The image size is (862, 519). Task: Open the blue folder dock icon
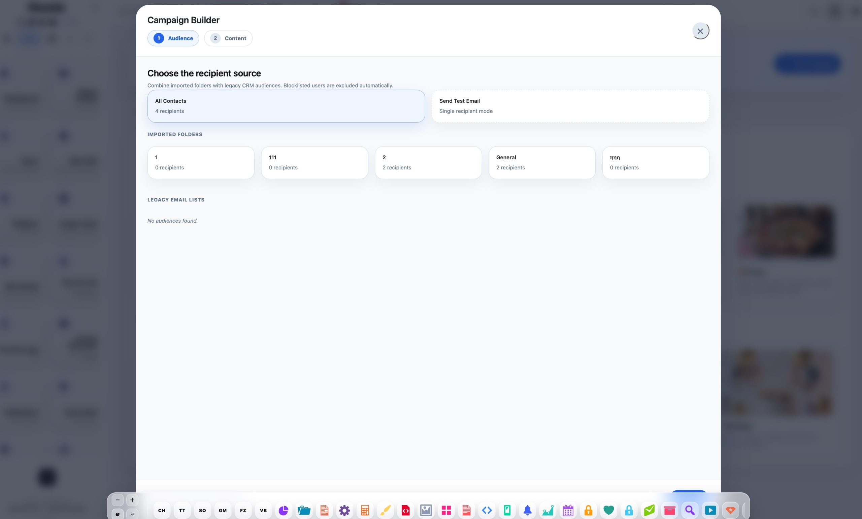[x=304, y=510]
